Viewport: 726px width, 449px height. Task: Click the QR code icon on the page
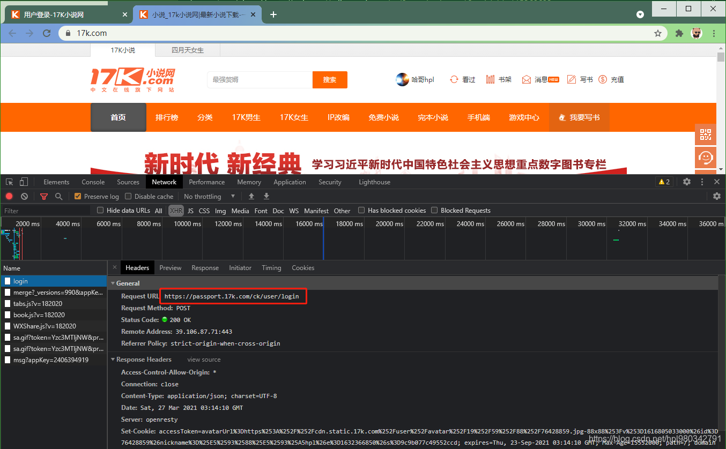coord(706,134)
